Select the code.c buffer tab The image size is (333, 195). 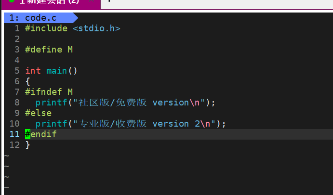click(41, 18)
